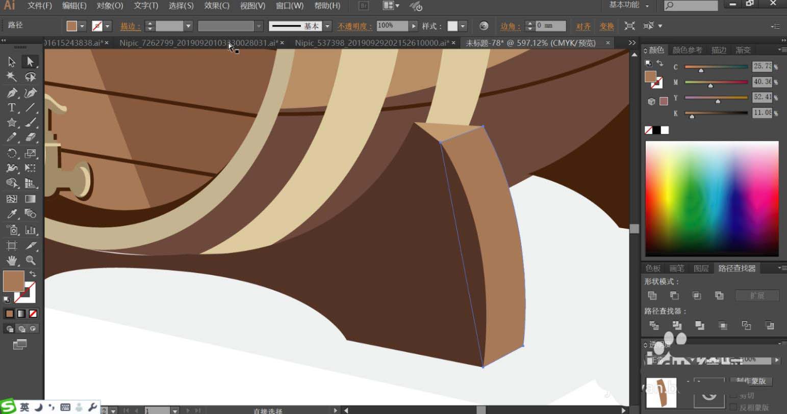The image size is (787, 414).
Task: Pick the Scale tool
Action: point(30,153)
